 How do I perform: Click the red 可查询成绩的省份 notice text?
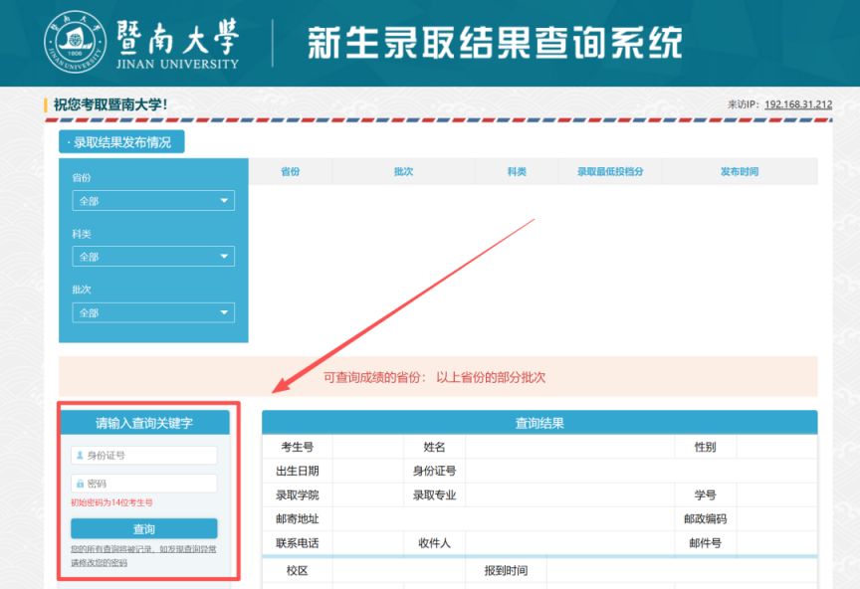click(434, 377)
